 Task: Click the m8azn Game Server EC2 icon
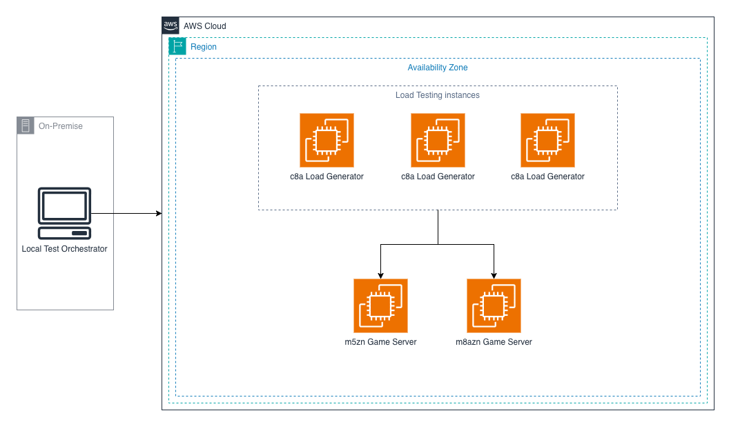pos(494,305)
